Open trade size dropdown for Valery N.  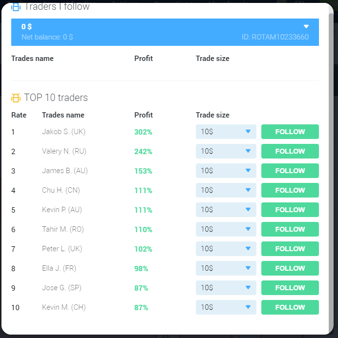pos(226,151)
